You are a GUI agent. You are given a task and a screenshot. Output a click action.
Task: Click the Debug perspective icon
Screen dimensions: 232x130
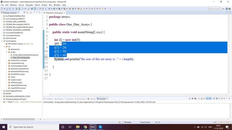point(229,9)
